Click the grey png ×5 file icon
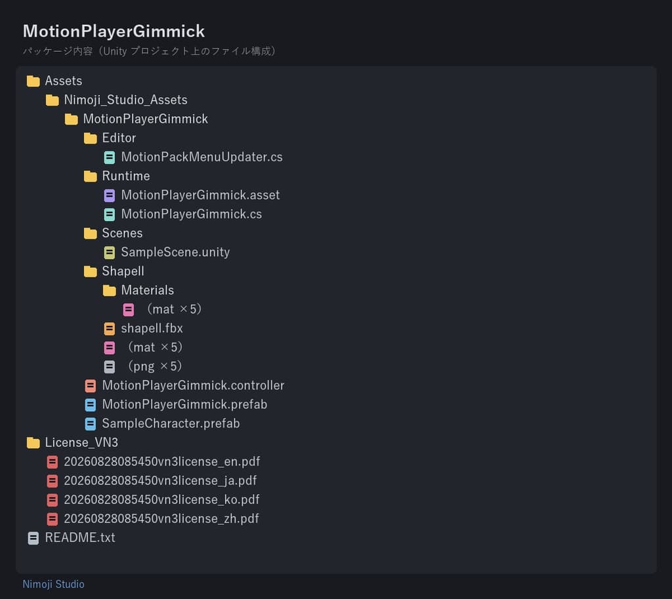 point(110,367)
